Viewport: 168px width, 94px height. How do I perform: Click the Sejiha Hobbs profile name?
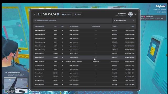click(122, 14)
